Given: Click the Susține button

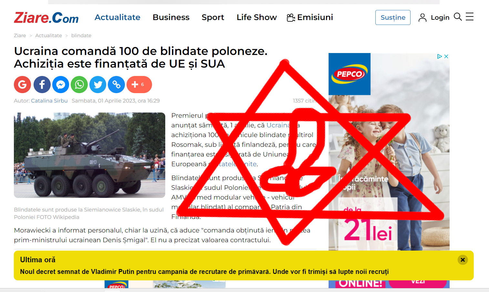Looking at the screenshot, I should click(x=393, y=17).
